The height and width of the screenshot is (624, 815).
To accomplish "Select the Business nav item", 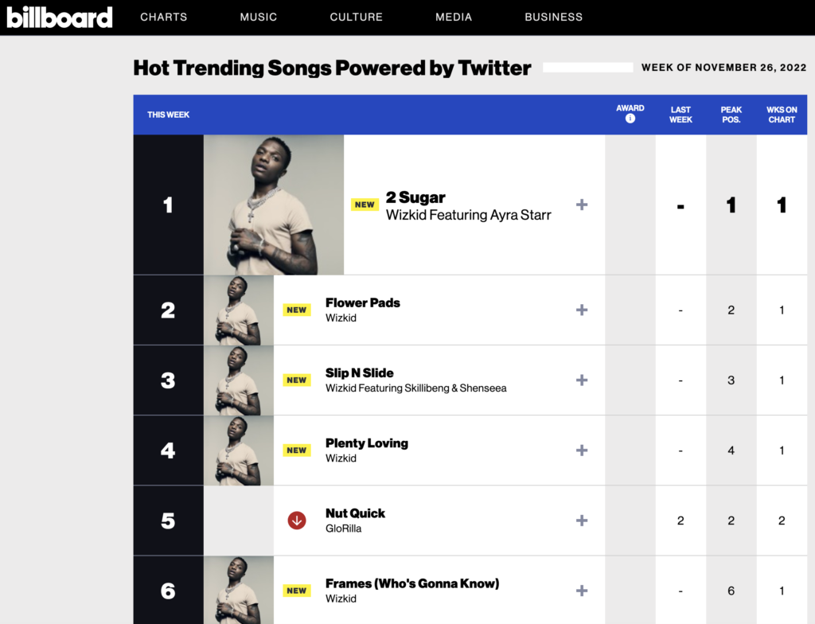I will click(554, 18).
